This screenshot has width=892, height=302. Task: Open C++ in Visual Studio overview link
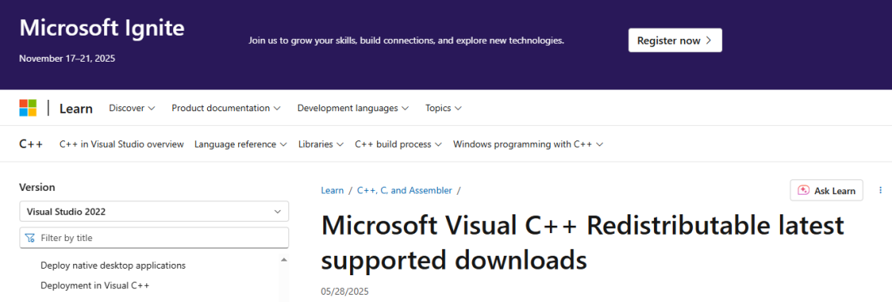(x=122, y=145)
